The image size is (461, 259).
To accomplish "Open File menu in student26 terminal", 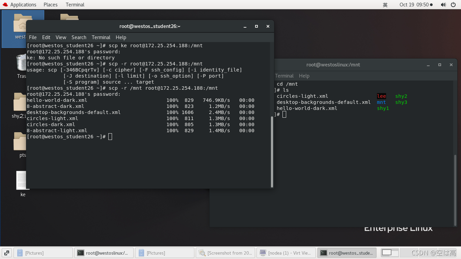I will 33,37.
